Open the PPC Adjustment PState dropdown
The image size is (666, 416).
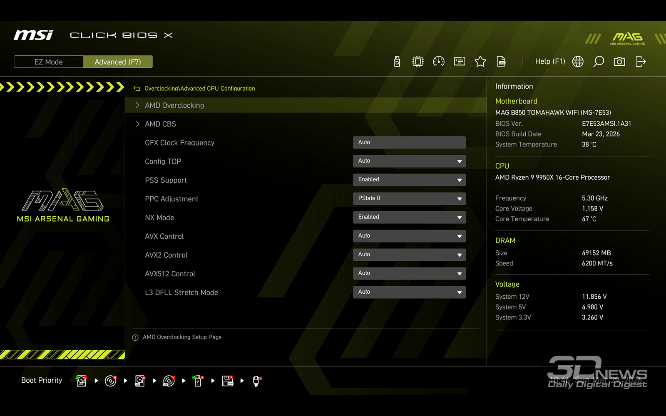pos(409,198)
